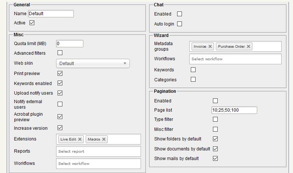Image resolution: width=293 pixels, height=173 pixels.
Task: Click the Name input field
Action: point(51,14)
